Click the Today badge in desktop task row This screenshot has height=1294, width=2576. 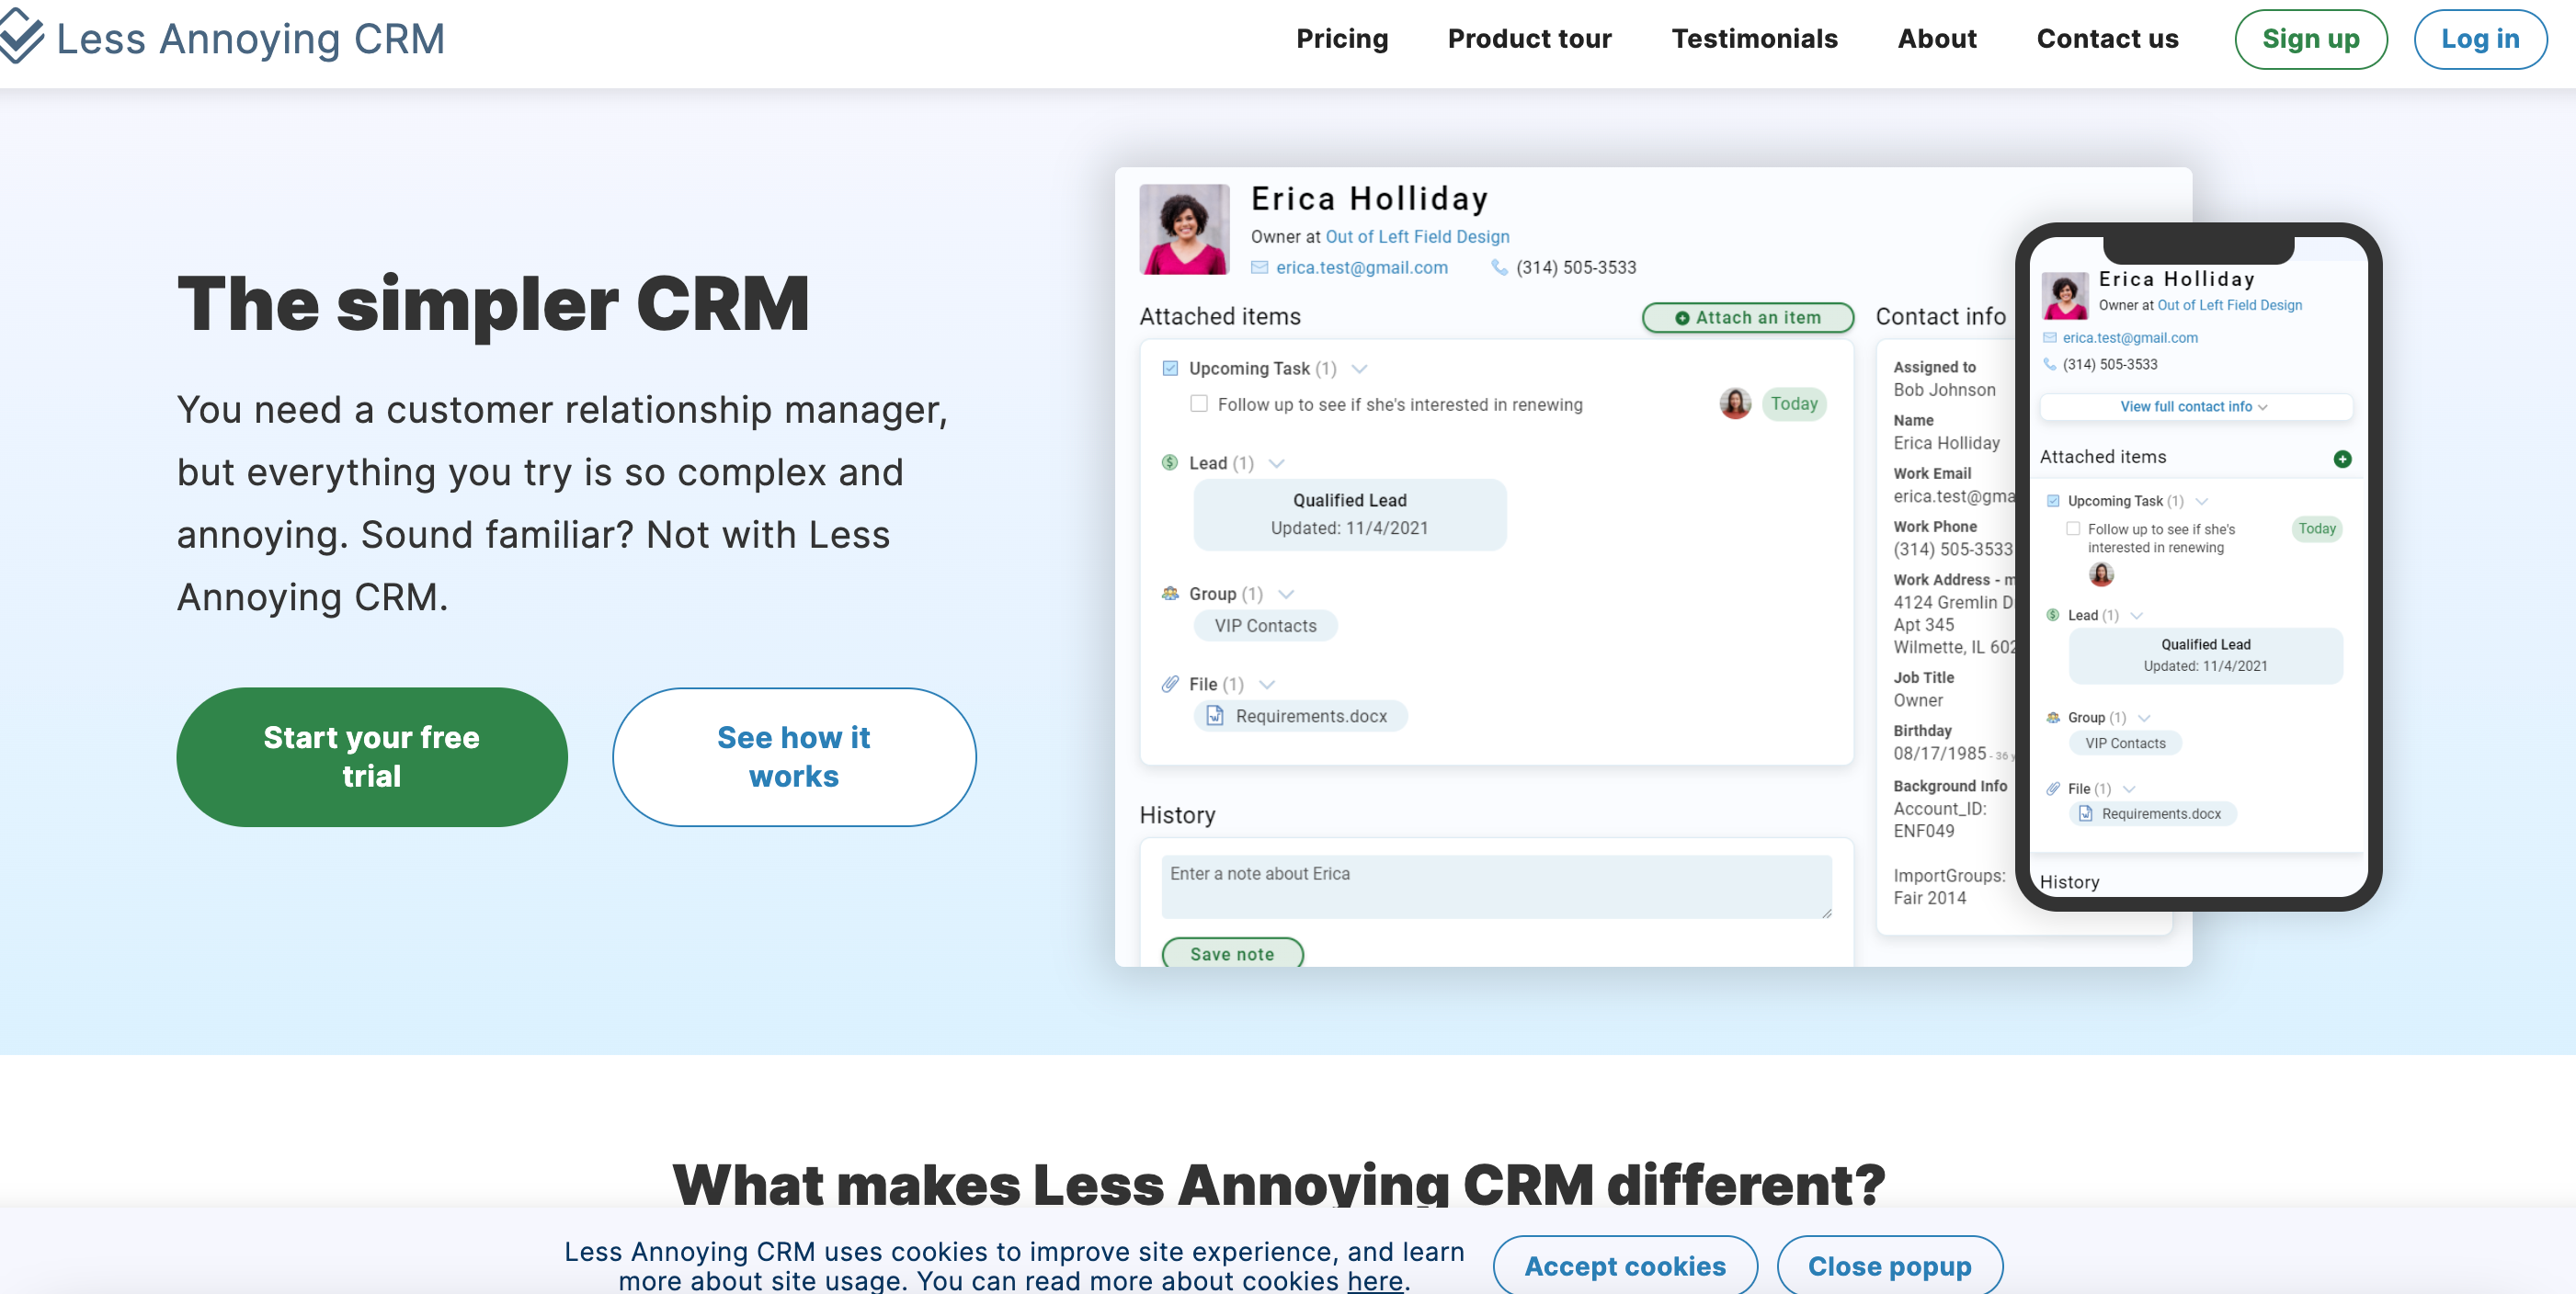pyautogui.click(x=1794, y=404)
